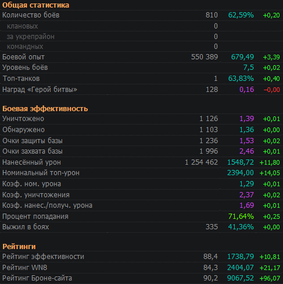Image resolution: width=283 pixels, height=284 pixels.
Task: Select the "Количество боёв" row label
Action: (x=31, y=15)
